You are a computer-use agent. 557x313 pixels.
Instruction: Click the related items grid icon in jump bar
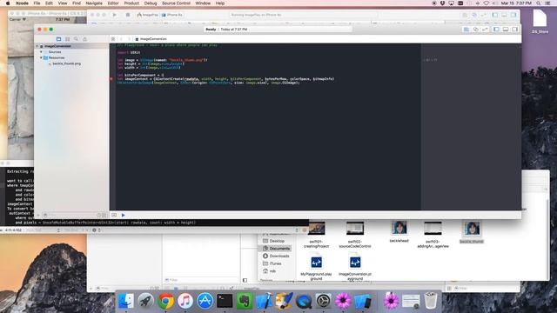[x=113, y=39]
